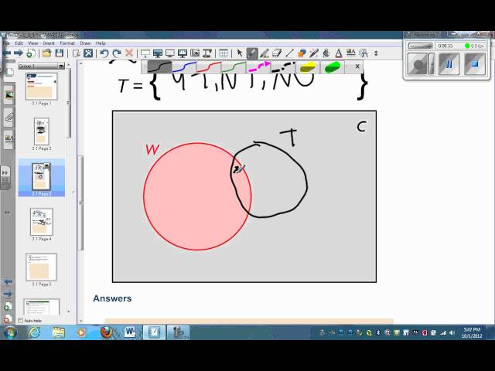495x371 pixels.
Task: Go to the next page toolbar arrow
Action: tap(19, 53)
